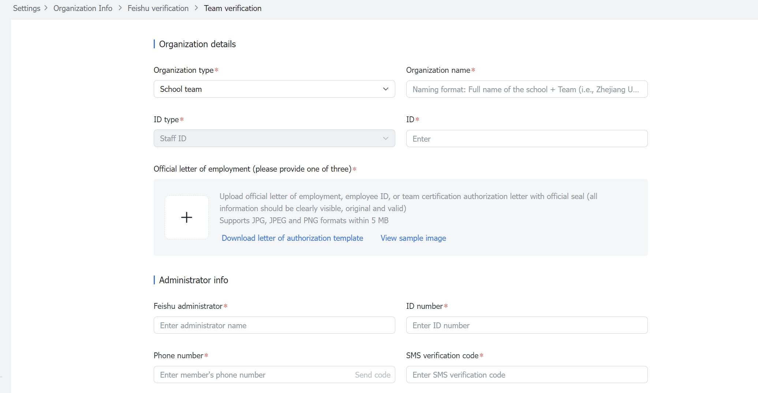Open Feishu verification breadcrumb link
Screen dimensions: 758x393
[x=158, y=8]
